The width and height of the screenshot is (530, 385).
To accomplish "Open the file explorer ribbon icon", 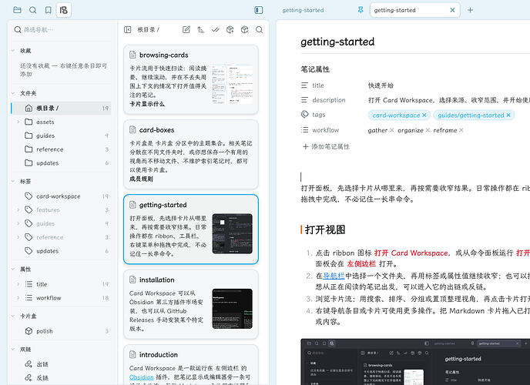I will coord(17,10).
